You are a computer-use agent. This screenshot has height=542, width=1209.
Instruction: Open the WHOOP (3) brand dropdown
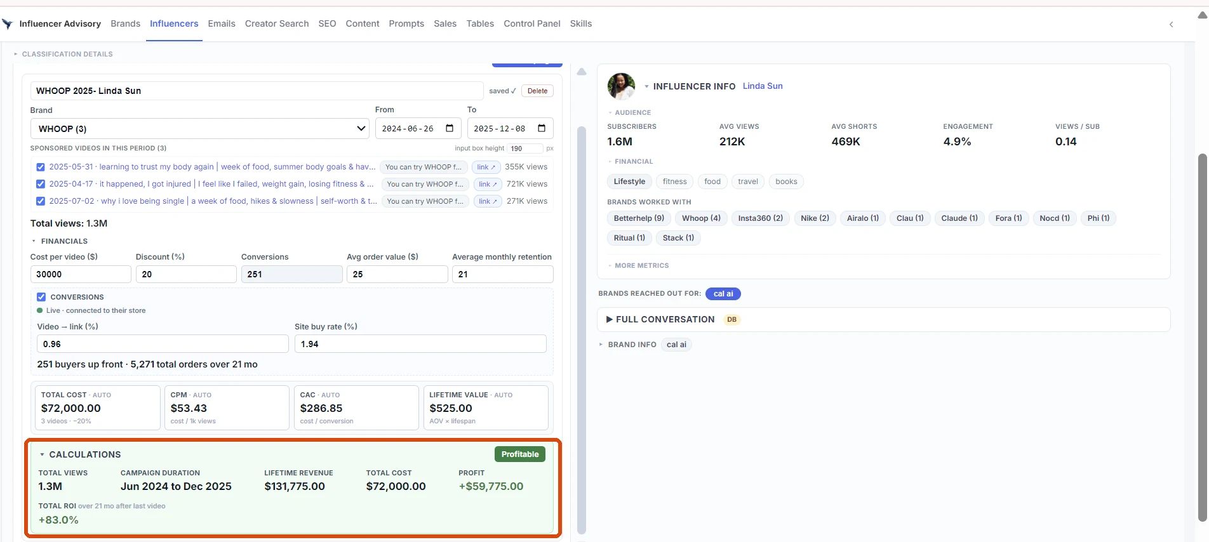pyautogui.click(x=199, y=129)
